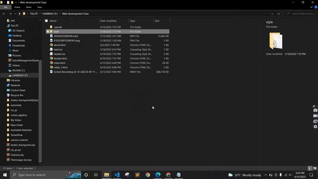Click Type here to search box
The height and width of the screenshot is (179, 318).
pyautogui.click(x=46, y=175)
